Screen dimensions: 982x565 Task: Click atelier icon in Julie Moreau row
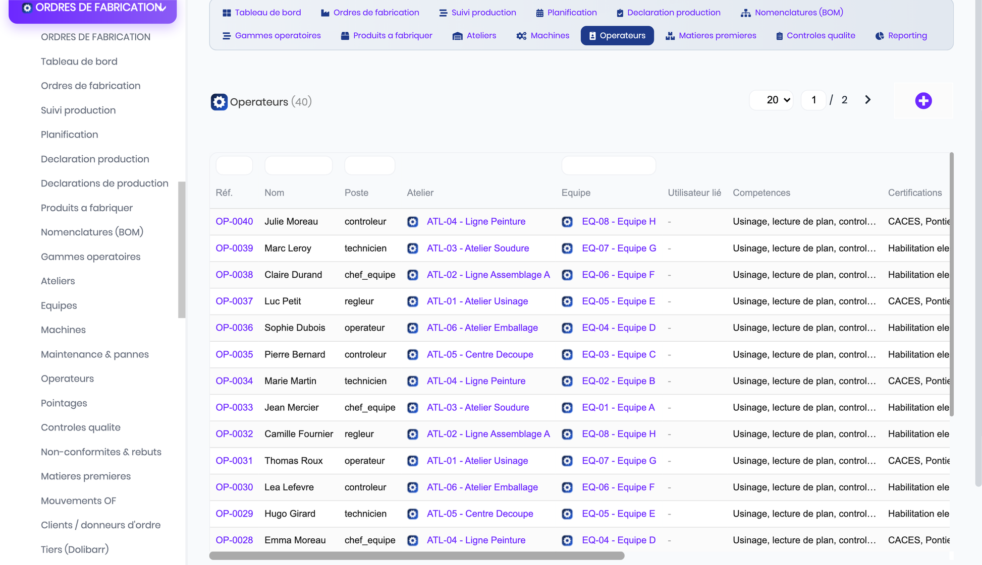pos(413,222)
